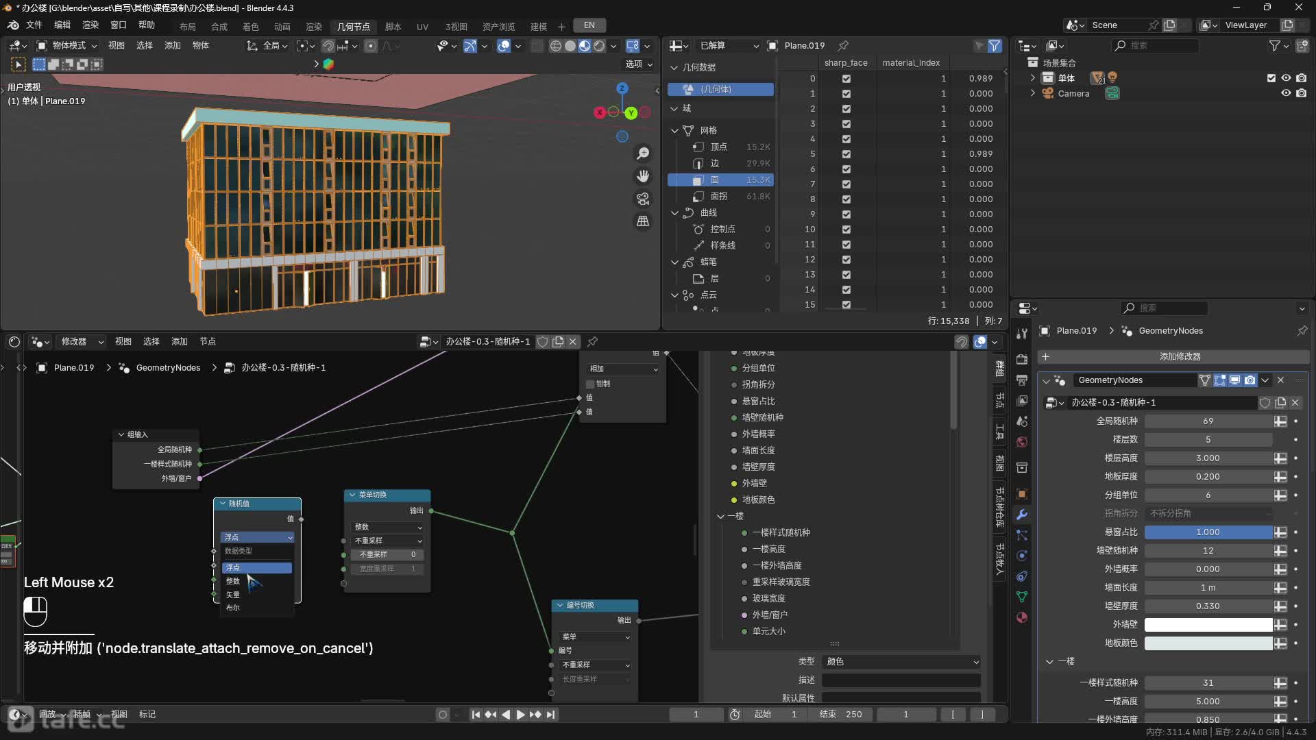Viewport: 1316px width, 740px height.
Task: Switch to the 着色 workspace tab
Action: pyautogui.click(x=251, y=26)
